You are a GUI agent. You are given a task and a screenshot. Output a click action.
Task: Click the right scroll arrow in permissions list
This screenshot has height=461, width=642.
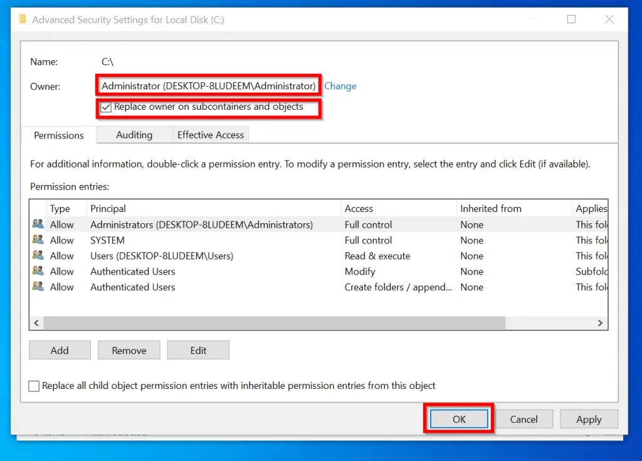coord(600,323)
